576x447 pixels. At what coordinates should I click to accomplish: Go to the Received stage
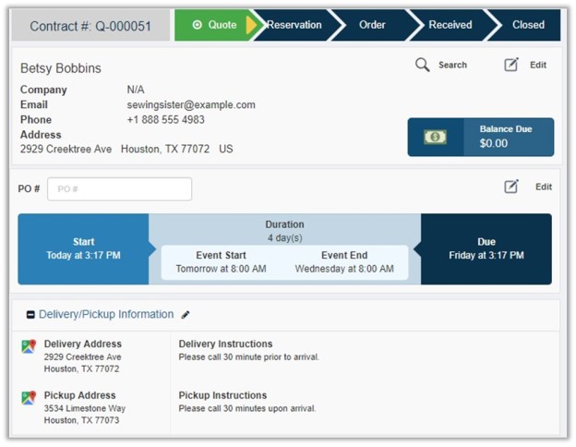450,25
